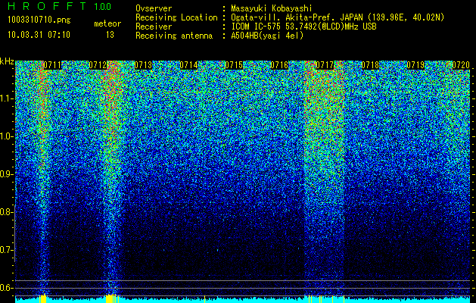Click the 'Ovserver' field label
Viewport: 476px width, 303px height.
tap(154, 8)
